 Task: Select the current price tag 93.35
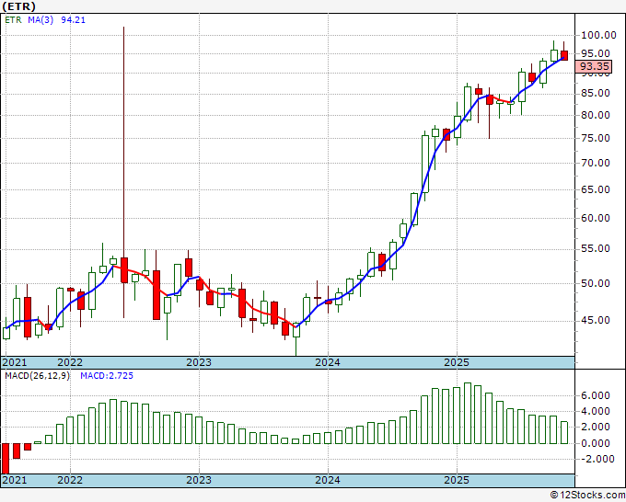tap(595, 66)
